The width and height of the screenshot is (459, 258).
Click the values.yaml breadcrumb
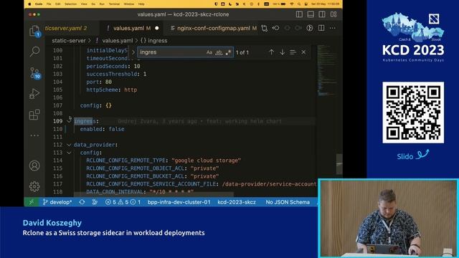118,41
